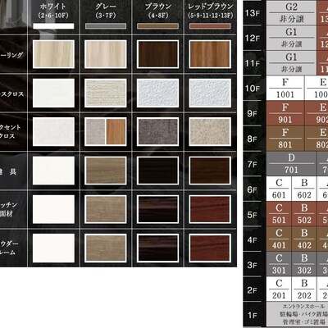Screen dimensions: 328x328
Task: Click the brown color bar under ブラウン
Action: [157, 26]
